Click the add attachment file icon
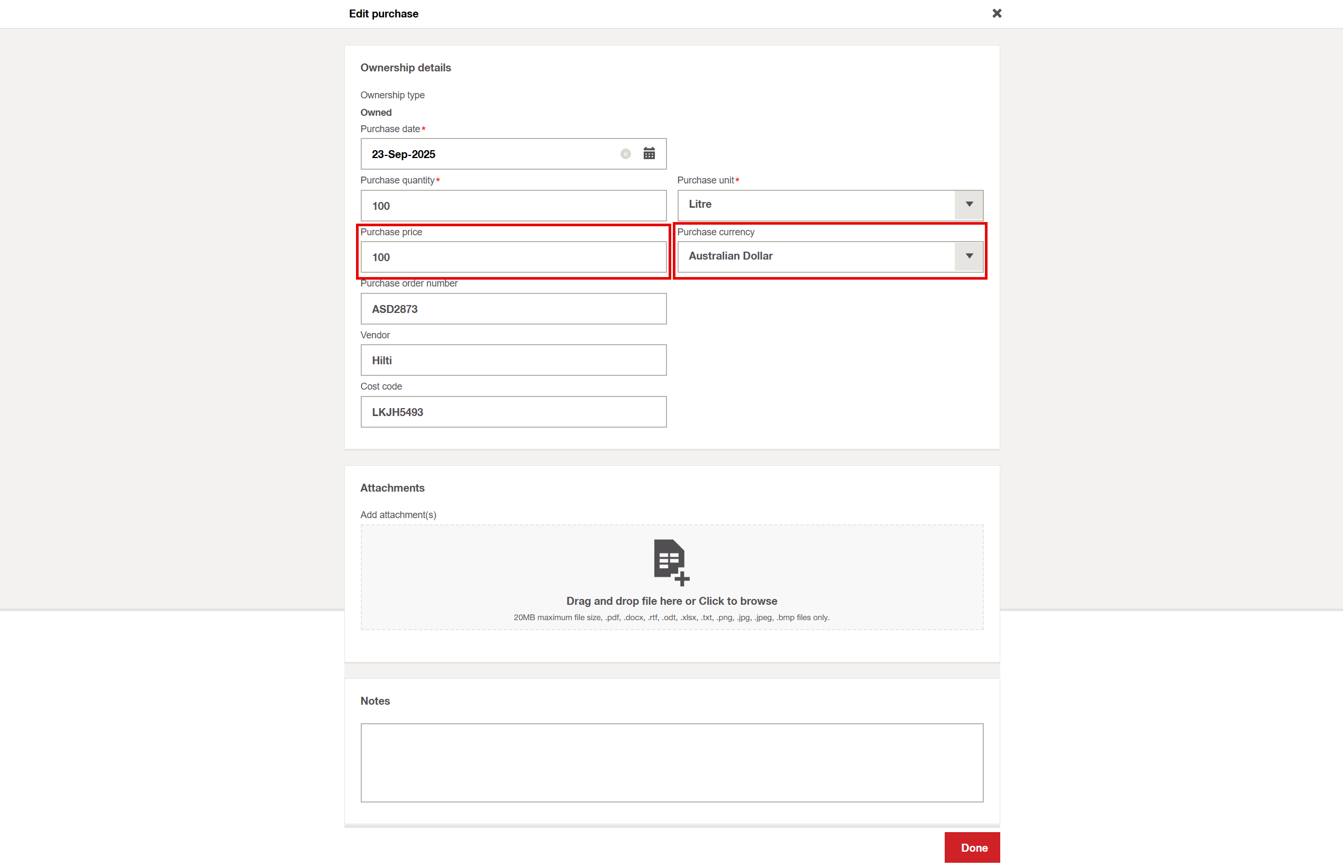The width and height of the screenshot is (1343, 867). pyautogui.click(x=671, y=562)
